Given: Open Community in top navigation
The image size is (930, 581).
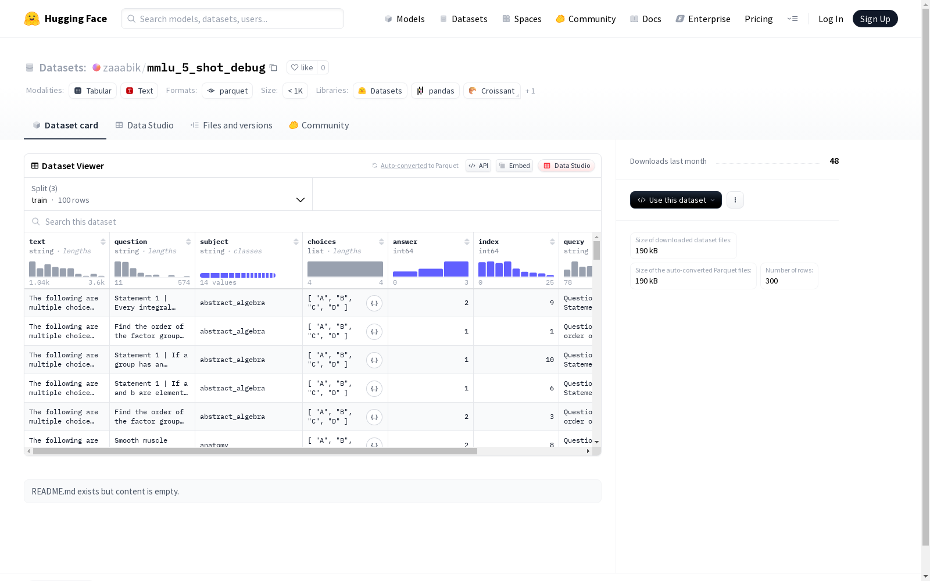Looking at the screenshot, I should pyautogui.click(x=586, y=19).
